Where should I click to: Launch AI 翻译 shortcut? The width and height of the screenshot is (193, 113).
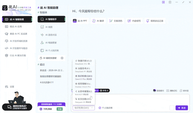coord(98,21)
